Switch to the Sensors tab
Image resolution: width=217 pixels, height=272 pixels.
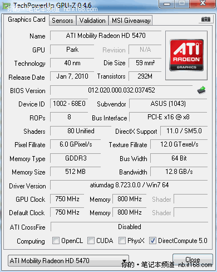[x=62, y=21]
